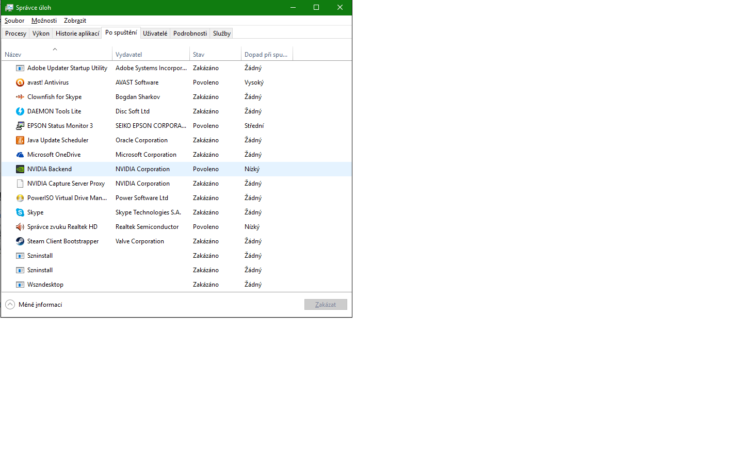Collapse view with the Méně informací arrow
743x464 pixels.
point(10,305)
